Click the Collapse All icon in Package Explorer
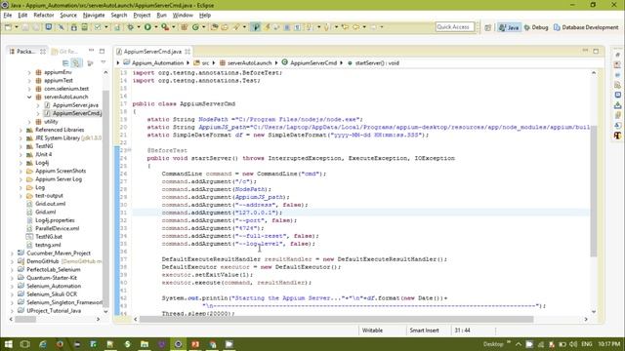625x351 pixels. click(65, 62)
